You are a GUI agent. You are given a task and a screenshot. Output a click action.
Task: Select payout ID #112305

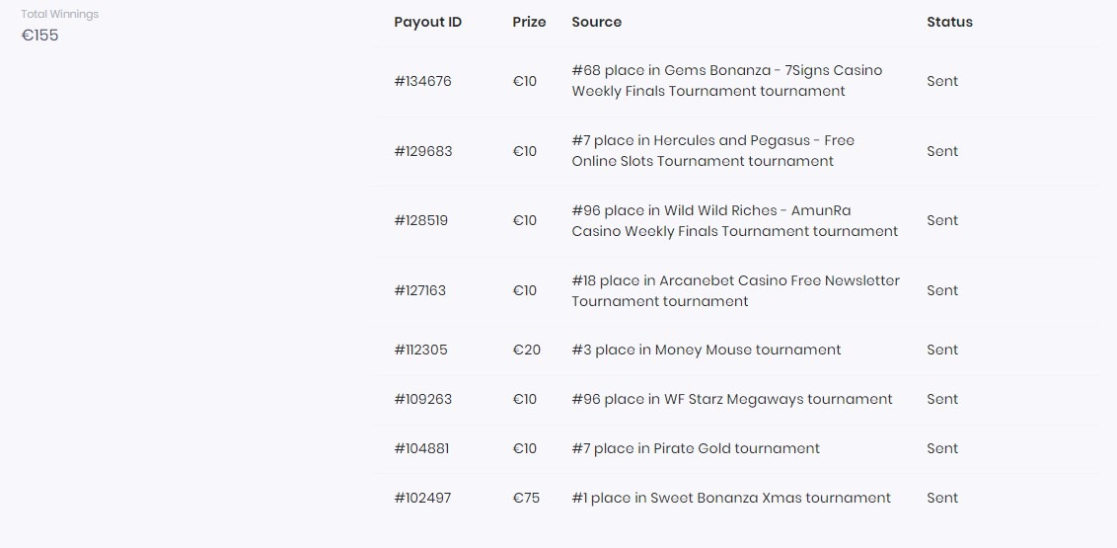tap(420, 350)
